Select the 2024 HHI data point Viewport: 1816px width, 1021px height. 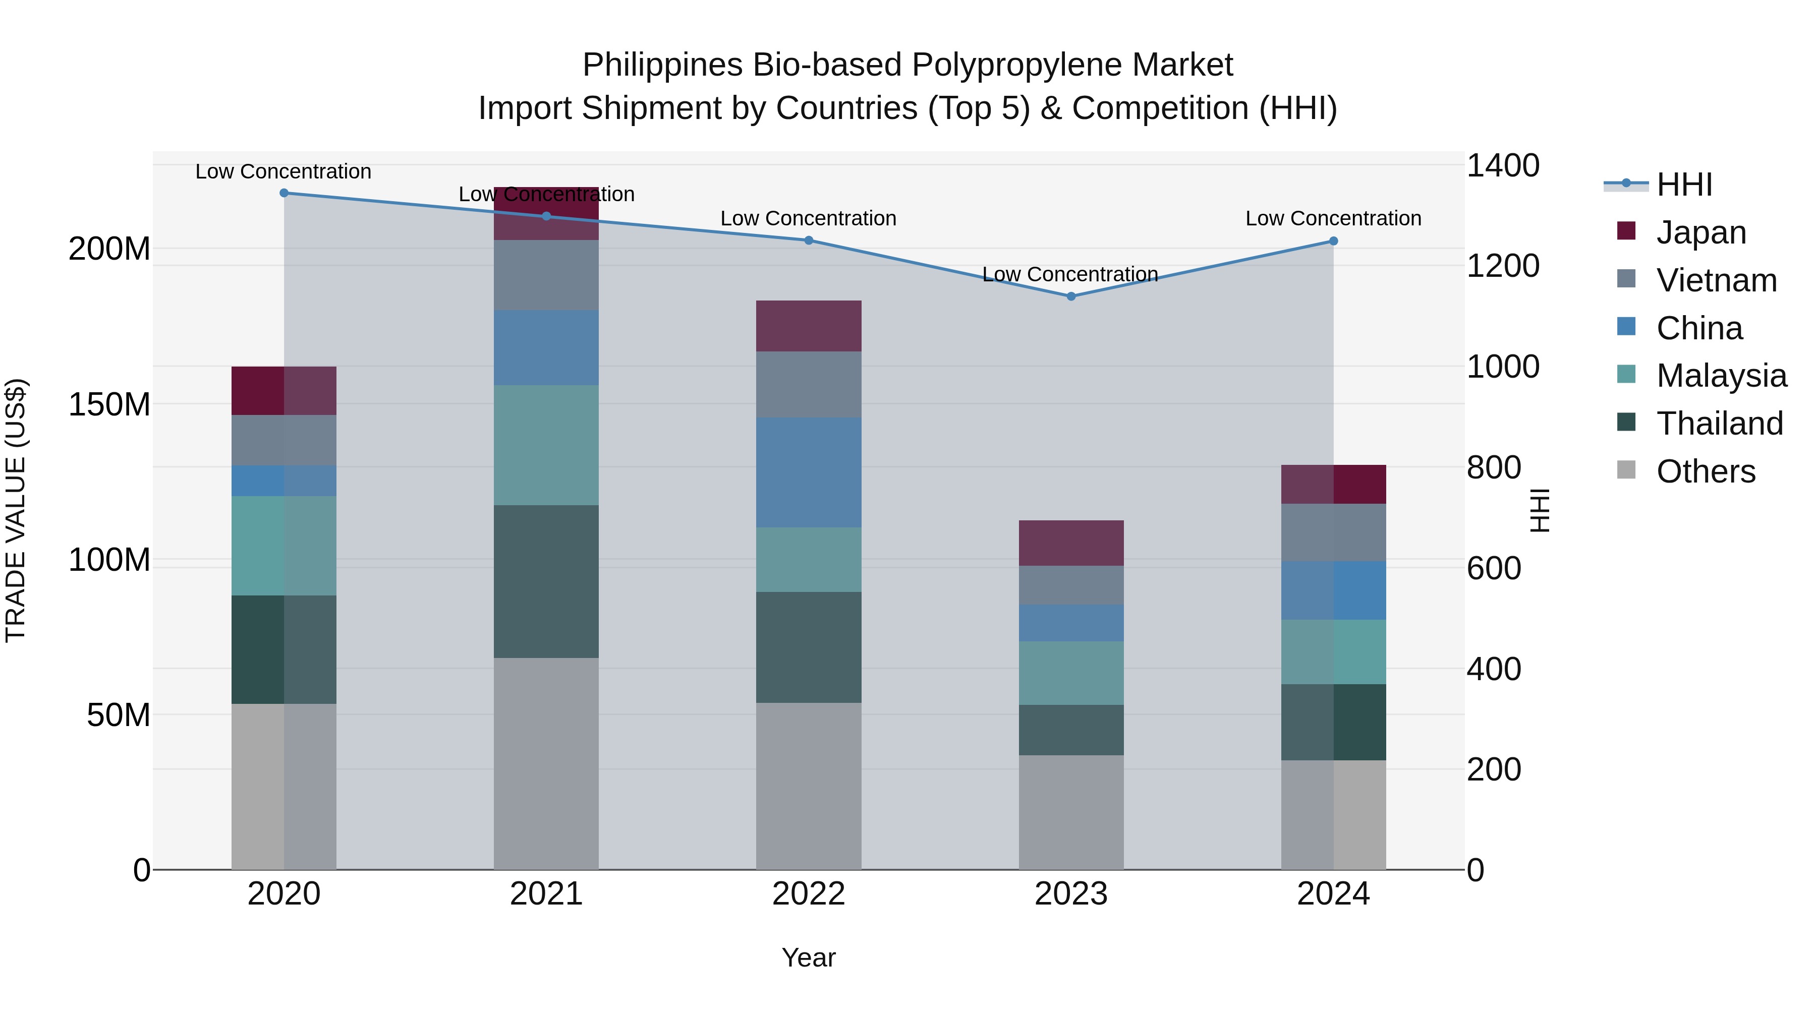tap(1333, 241)
